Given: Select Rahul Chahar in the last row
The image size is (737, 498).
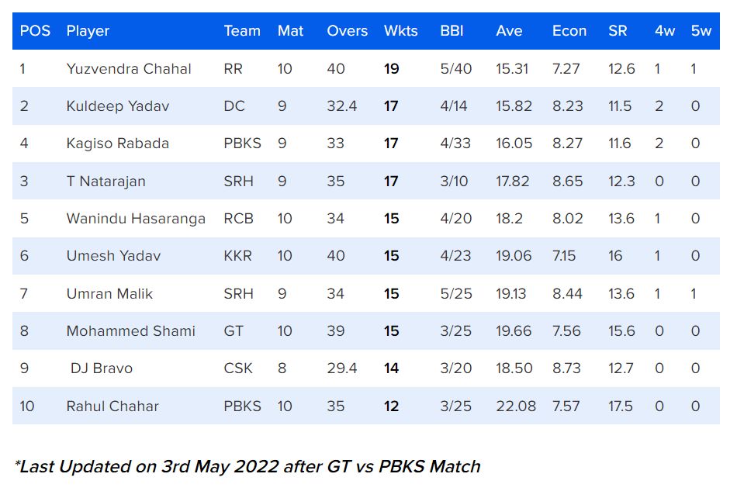Looking at the screenshot, I should click(112, 406).
